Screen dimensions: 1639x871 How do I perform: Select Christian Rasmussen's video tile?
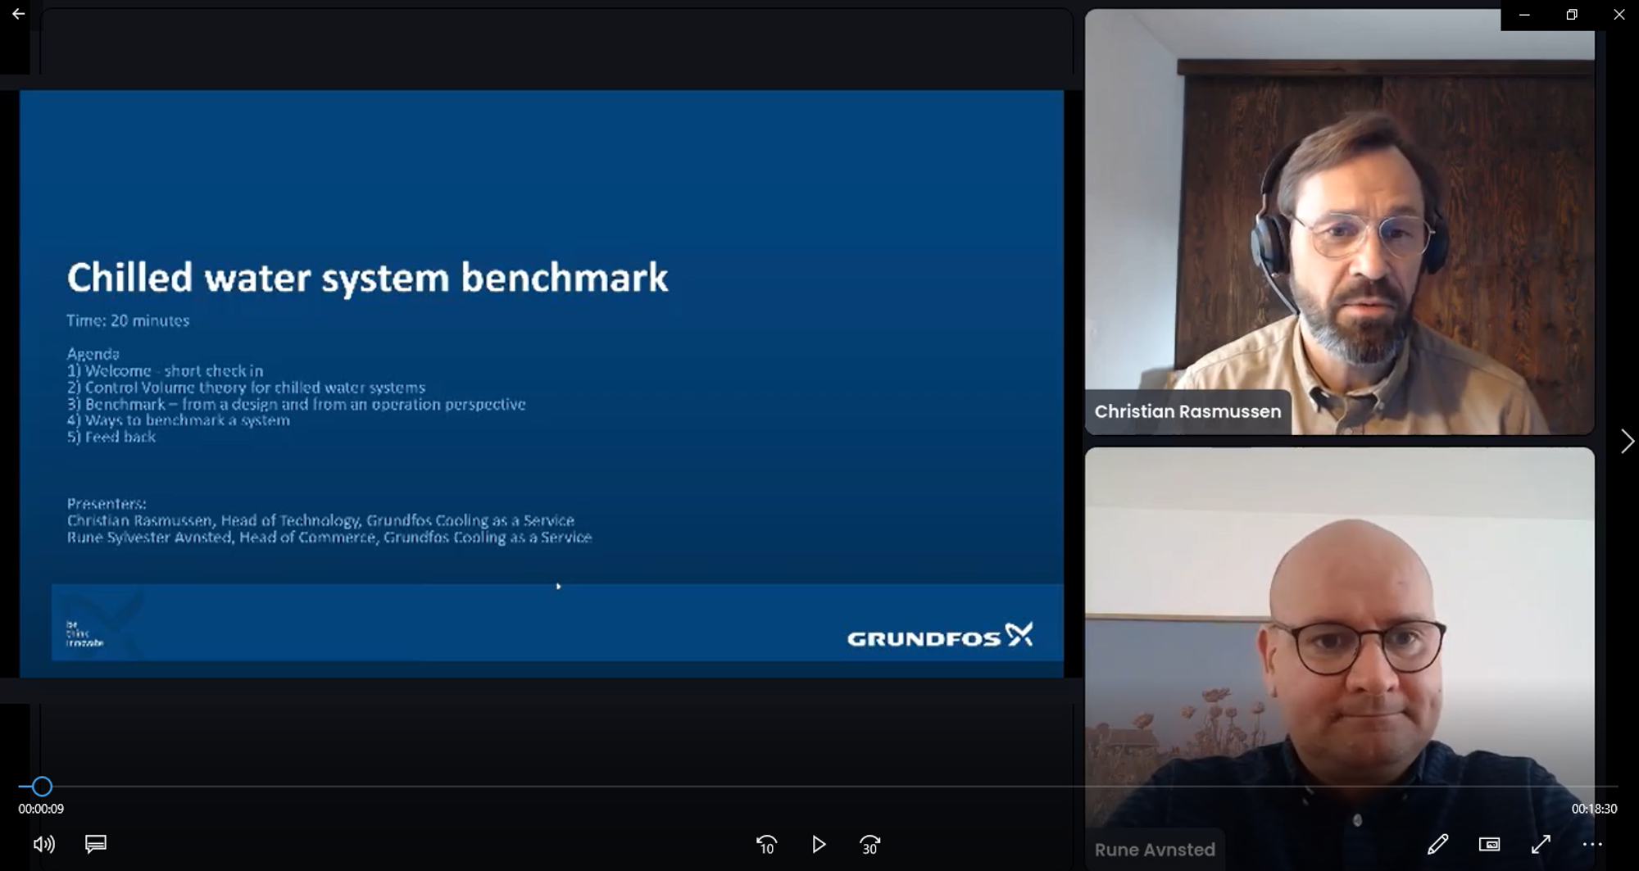click(1340, 222)
